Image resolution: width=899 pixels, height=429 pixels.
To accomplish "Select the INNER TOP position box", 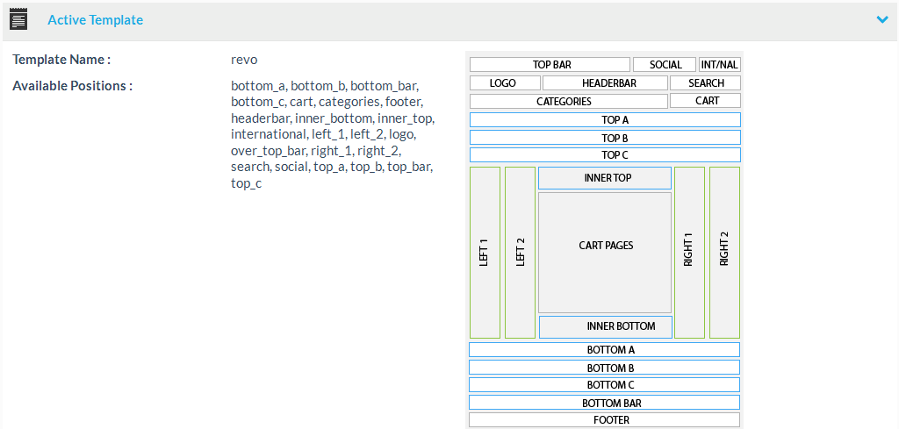I will coord(605,178).
